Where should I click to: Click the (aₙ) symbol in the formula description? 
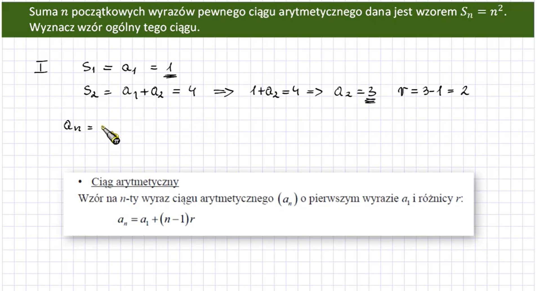288,200
